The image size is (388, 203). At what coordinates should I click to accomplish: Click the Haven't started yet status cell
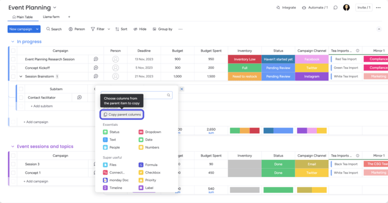(278, 59)
